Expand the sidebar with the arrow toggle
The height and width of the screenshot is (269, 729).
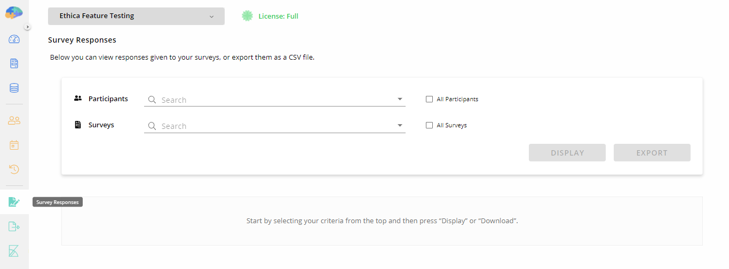[28, 27]
